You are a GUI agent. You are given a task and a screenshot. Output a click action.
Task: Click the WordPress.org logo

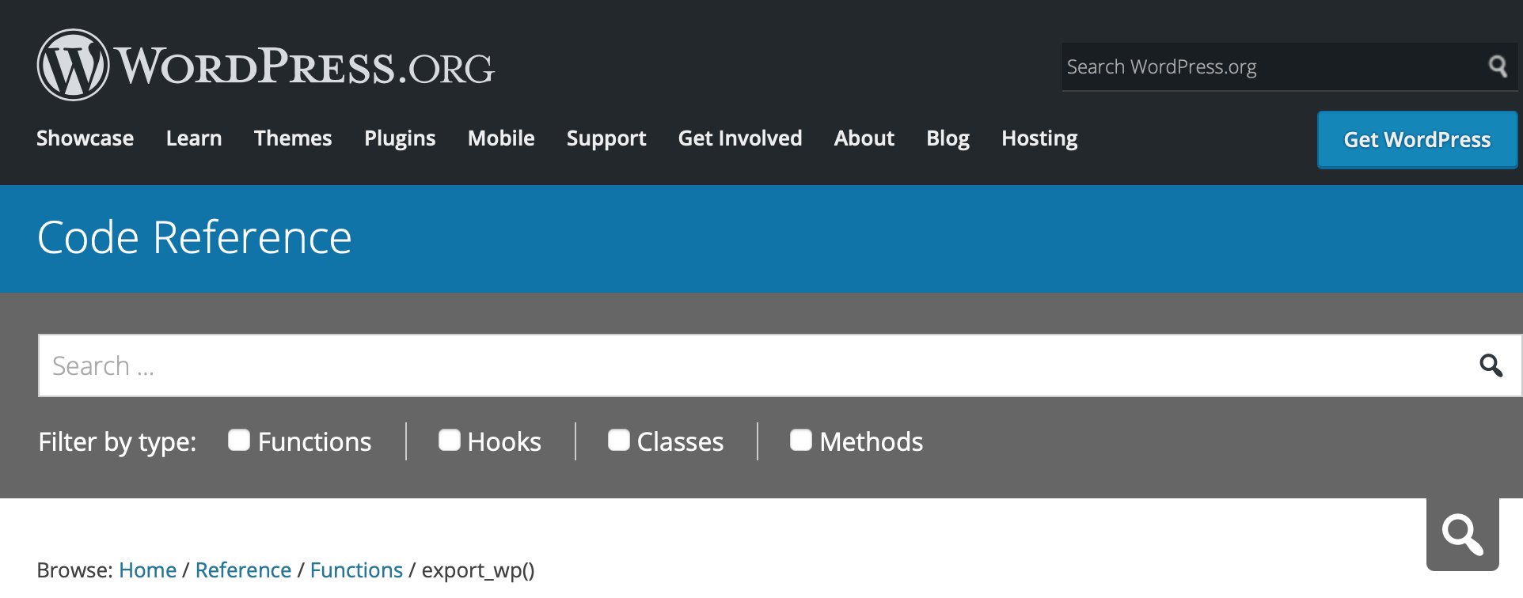click(x=265, y=65)
